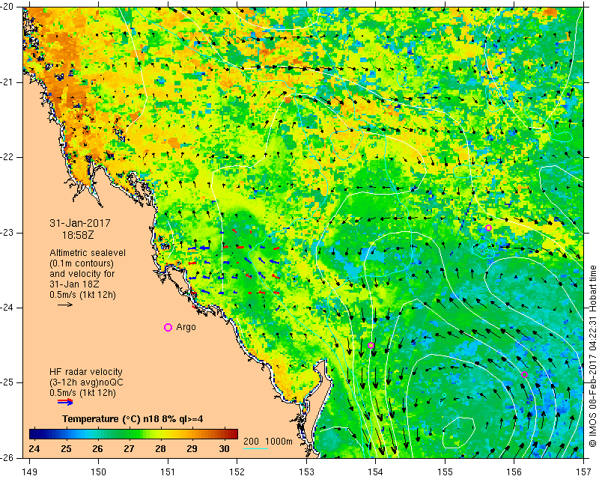Click the '1000m' depth contour label

pos(279,442)
